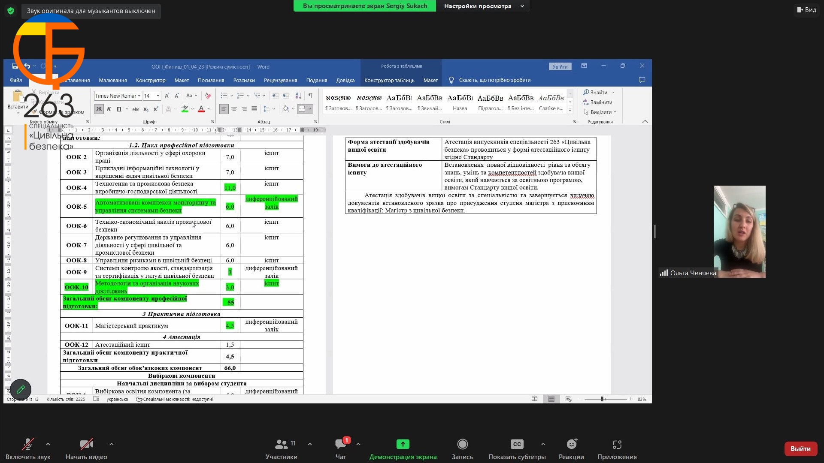Align the paragraph text to the left
The image size is (824, 463).
224,109
